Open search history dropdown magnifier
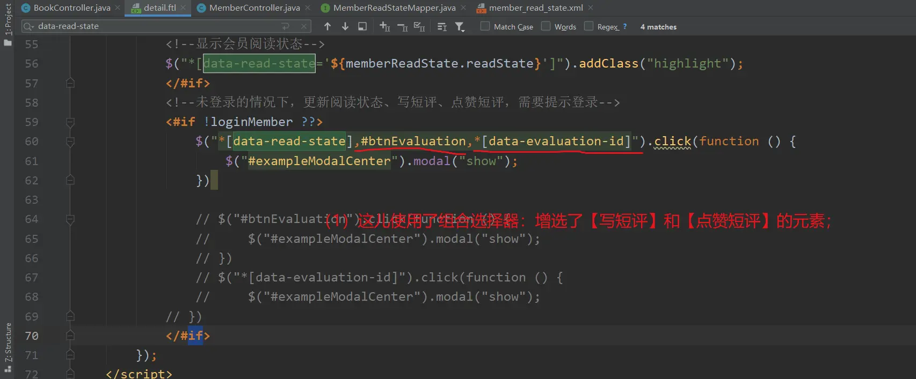Viewport: 916px width, 379px height. point(28,26)
